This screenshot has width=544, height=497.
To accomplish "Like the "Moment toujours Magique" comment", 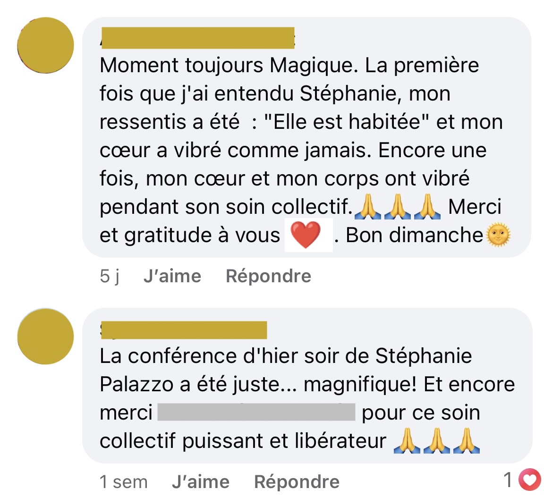I will pyautogui.click(x=172, y=277).
